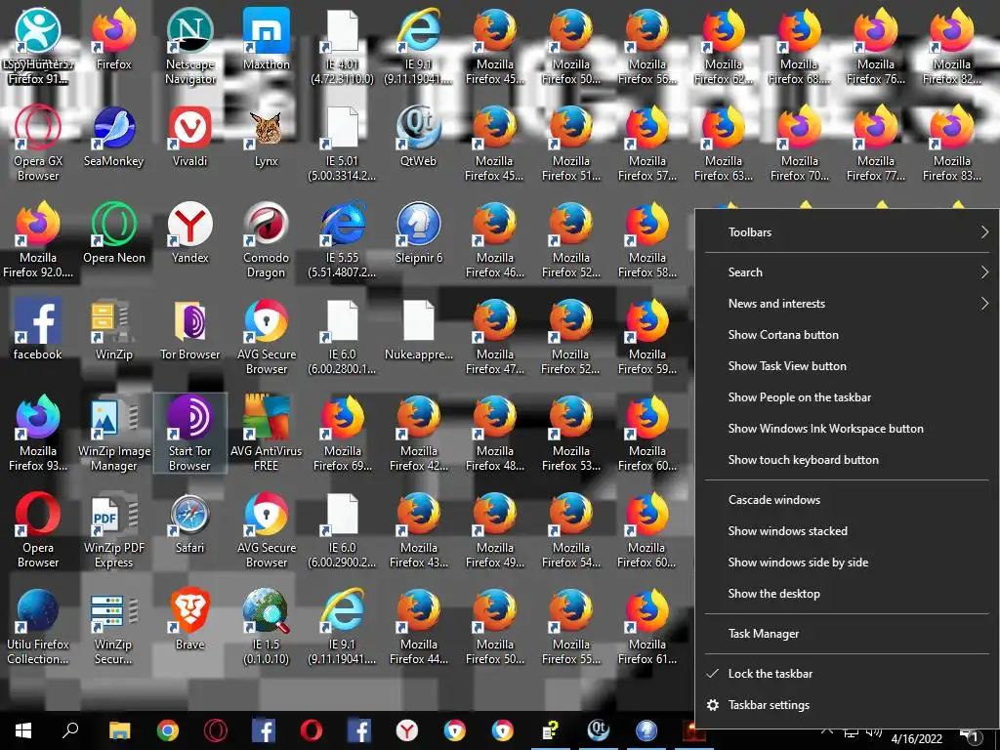Launch the Maxthon browser shortcut
The image size is (1000, 750).
[x=266, y=39]
